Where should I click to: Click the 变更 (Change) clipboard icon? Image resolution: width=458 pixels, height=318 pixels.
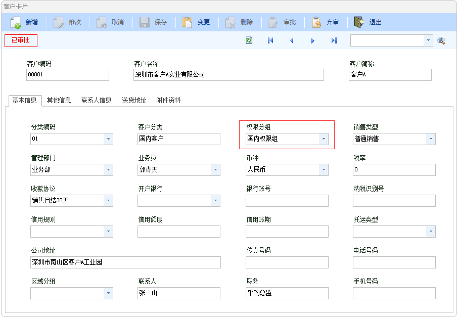[187, 22]
